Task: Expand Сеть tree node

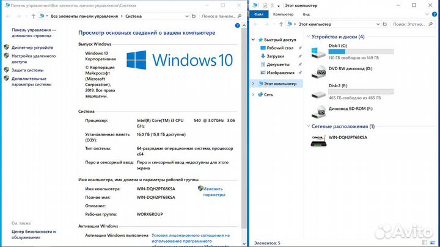Action: [x=253, y=95]
